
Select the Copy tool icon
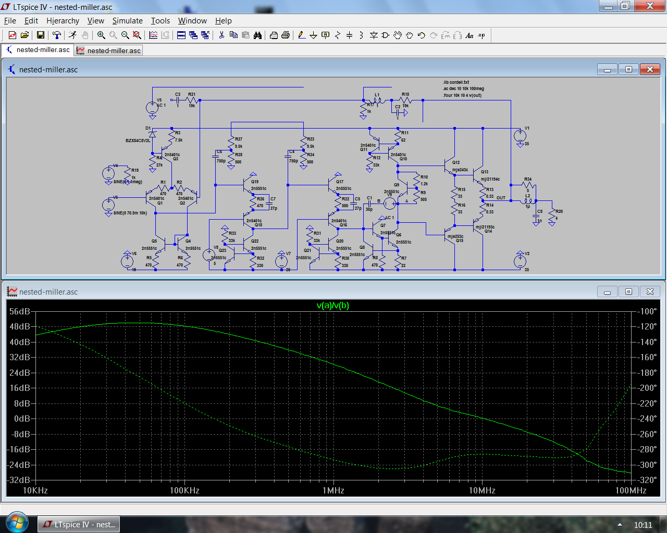[x=233, y=35]
